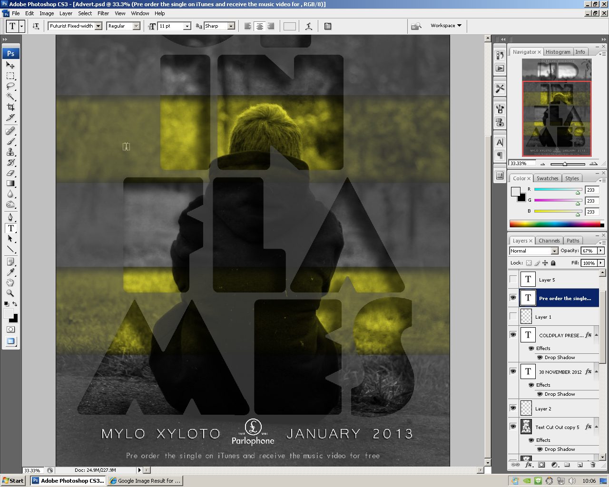Adjust the Navigator zoom slider
The image size is (609, 487).
(x=565, y=164)
